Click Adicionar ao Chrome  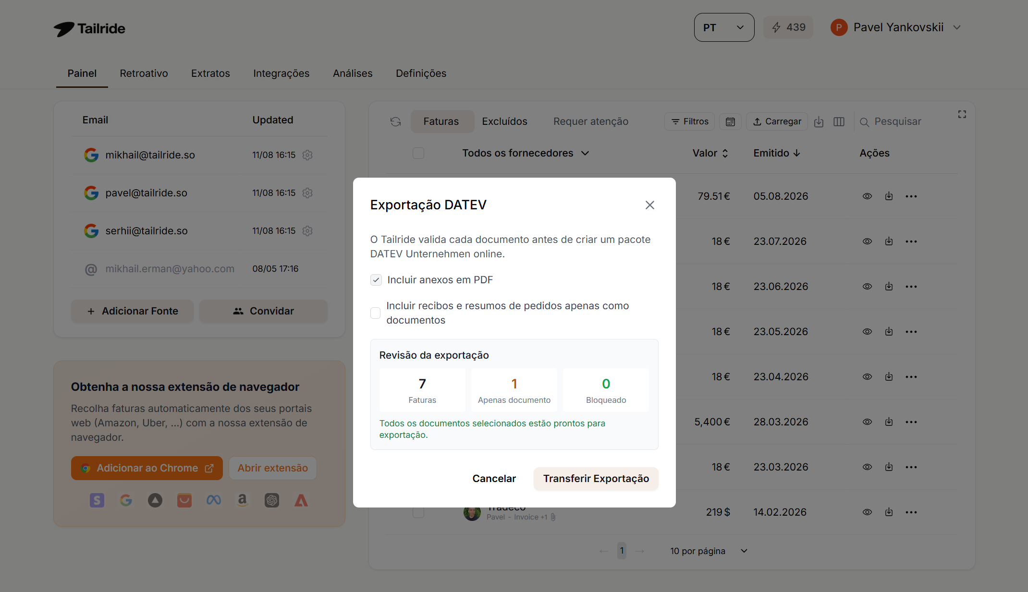[147, 468]
